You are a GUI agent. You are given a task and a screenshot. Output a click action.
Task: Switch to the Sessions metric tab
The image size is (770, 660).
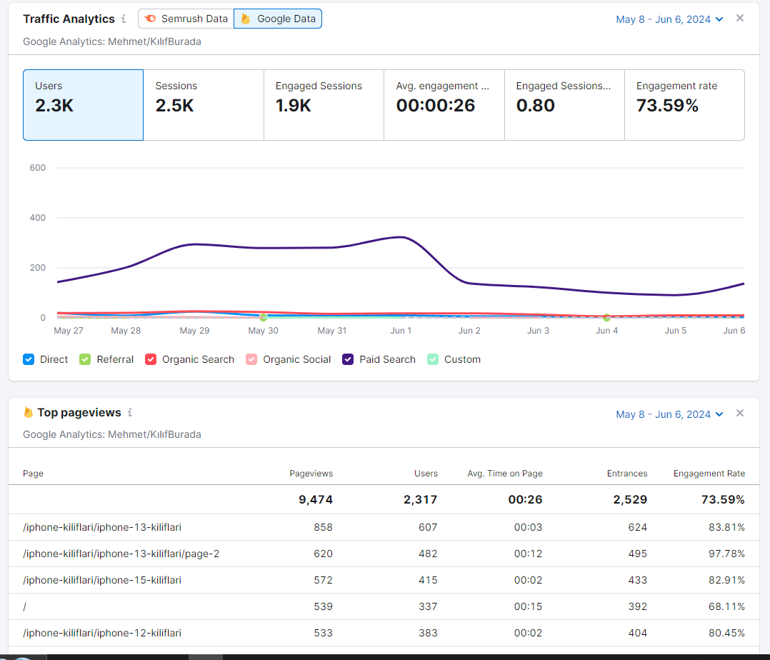click(x=204, y=105)
